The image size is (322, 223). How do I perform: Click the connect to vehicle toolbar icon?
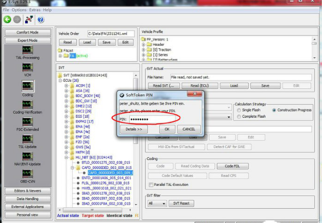click(x=29, y=19)
